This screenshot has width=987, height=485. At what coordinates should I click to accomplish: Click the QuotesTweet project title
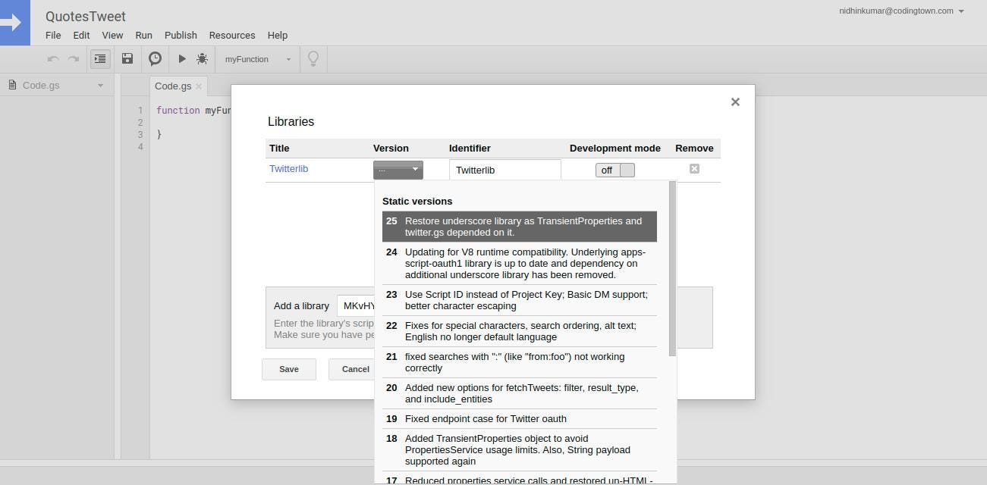coord(86,16)
